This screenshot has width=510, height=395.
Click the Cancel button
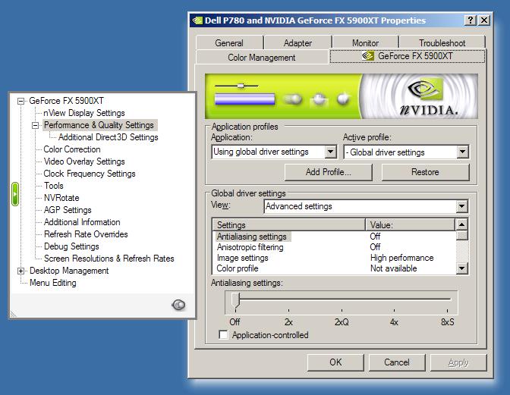point(397,362)
